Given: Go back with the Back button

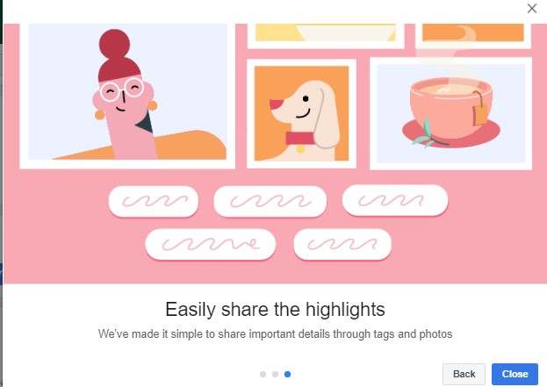Looking at the screenshot, I should click(x=464, y=374).
